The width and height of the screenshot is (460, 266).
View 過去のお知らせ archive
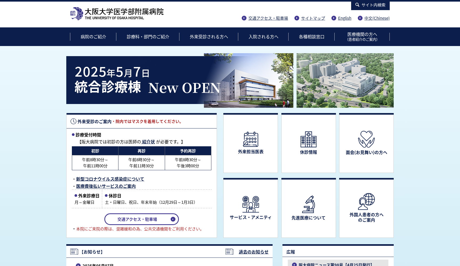(253, 252)
